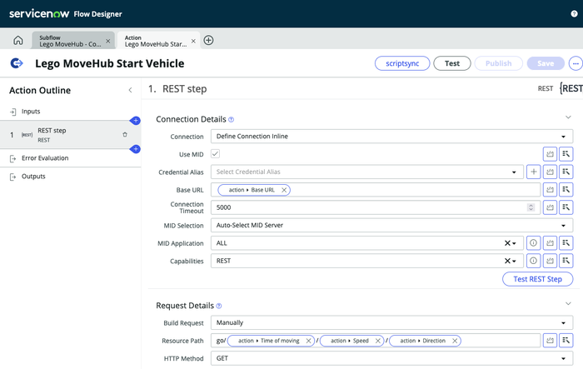Adjust Connection Timeout stepper arrows
The image size is (583, 369).
pyautogui.click(x=531, y=207)
